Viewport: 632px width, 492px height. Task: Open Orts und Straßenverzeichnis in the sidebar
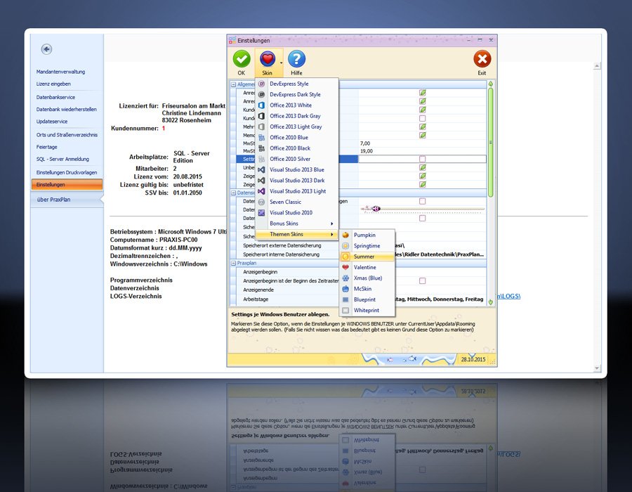(67, 135)
